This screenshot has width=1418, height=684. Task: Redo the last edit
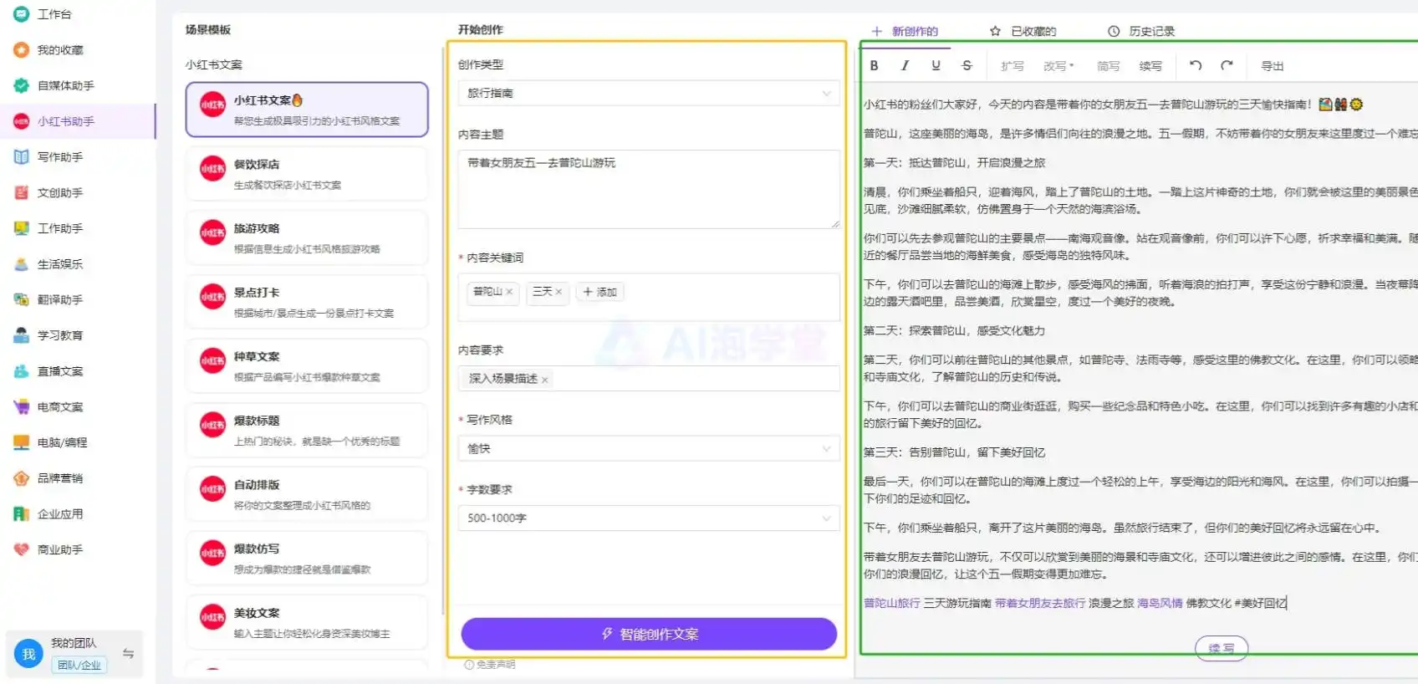[x=1227, y=65]
